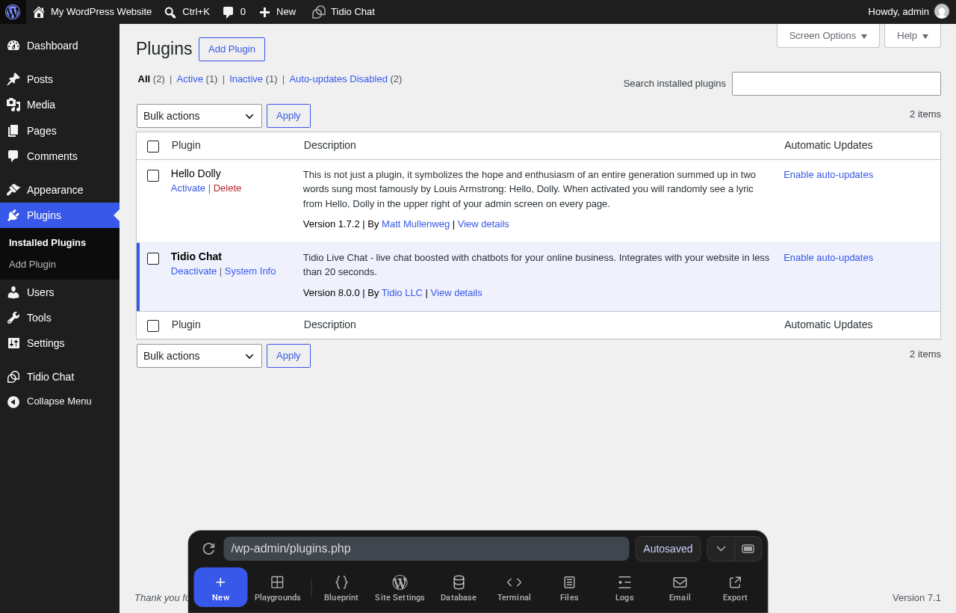The image size is (956, 613).
Task: Click the Playground refresh icon
Action: (208, 549)
